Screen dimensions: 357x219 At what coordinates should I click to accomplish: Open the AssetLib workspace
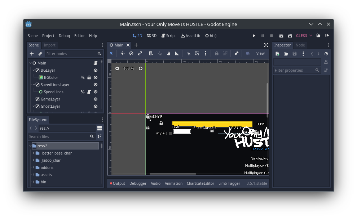(190, 36)
